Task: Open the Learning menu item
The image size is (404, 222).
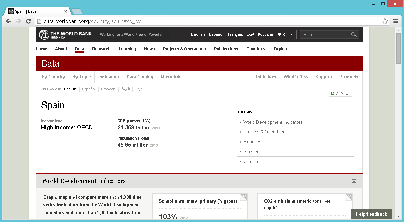Action: (127, 49)
